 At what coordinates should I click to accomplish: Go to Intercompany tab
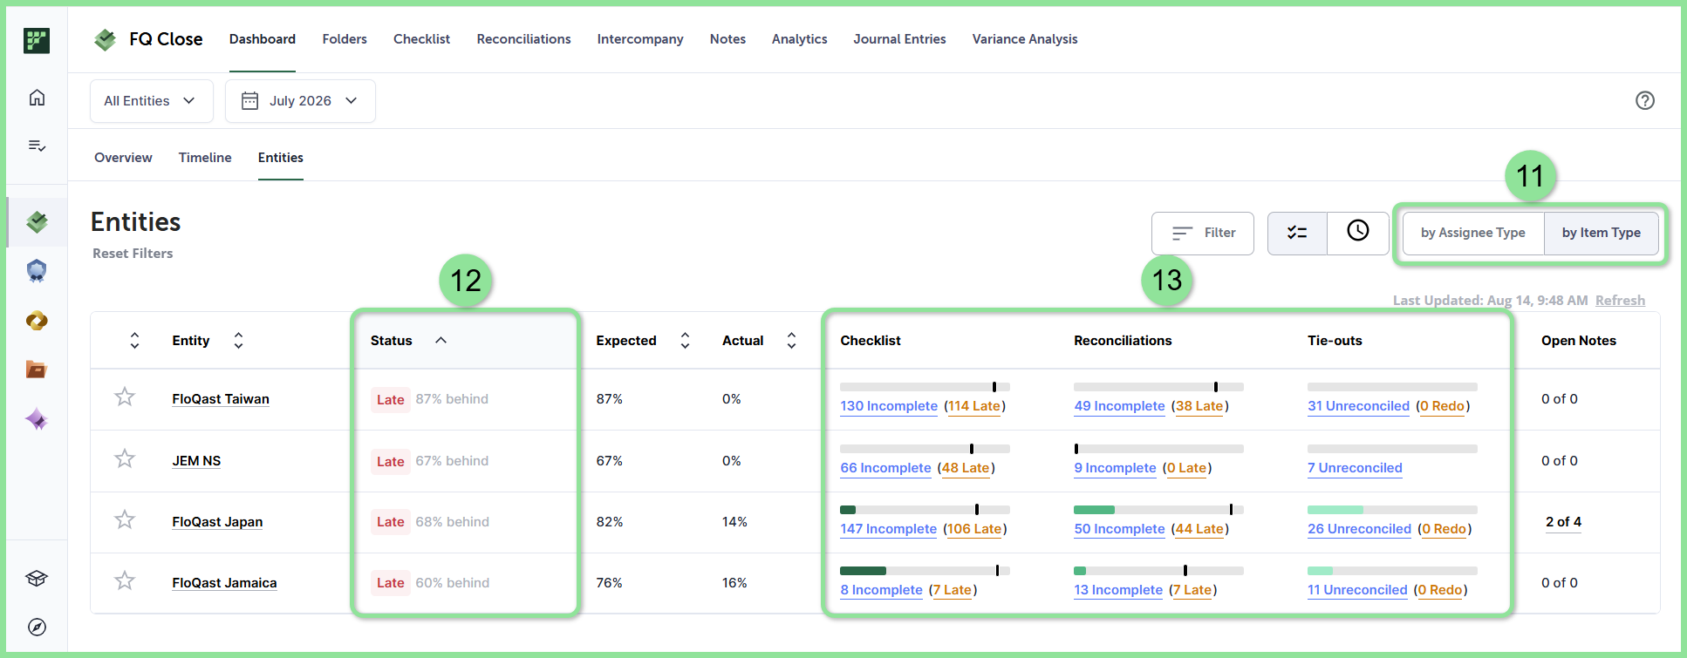(640, 39)
